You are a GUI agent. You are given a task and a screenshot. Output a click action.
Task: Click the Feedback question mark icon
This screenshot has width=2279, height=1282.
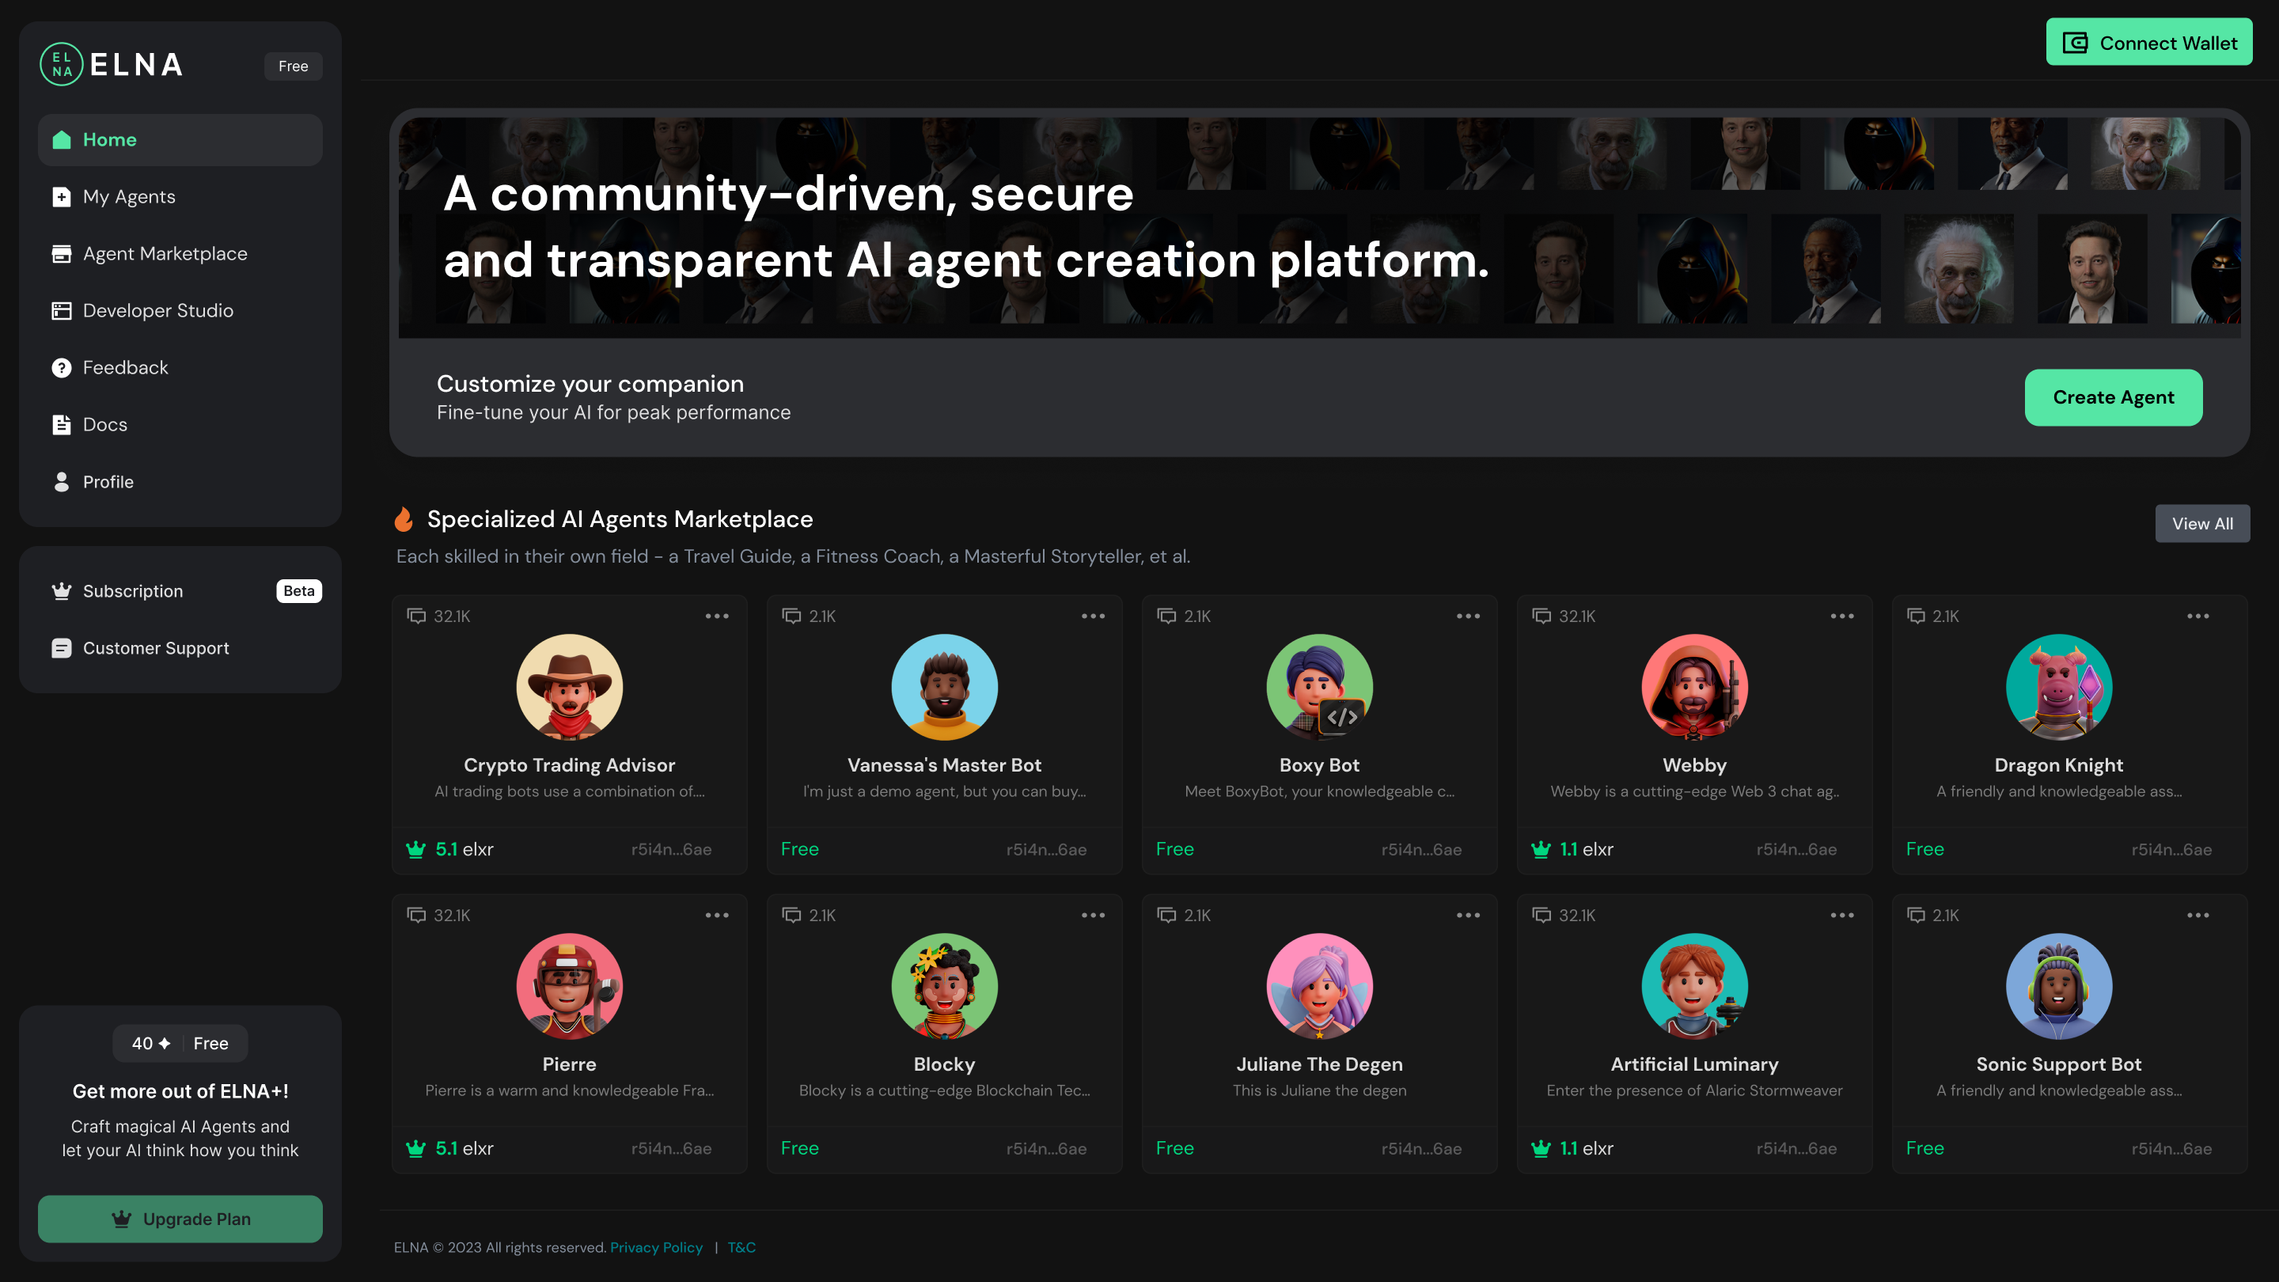[x=61, y=368]
